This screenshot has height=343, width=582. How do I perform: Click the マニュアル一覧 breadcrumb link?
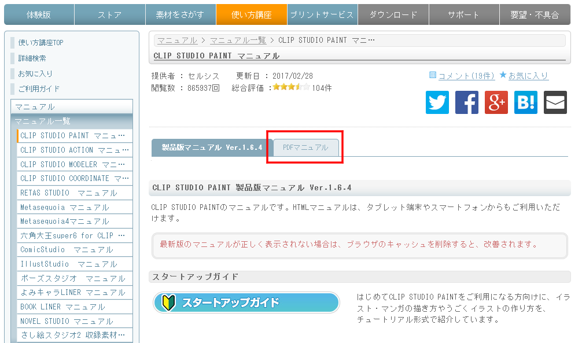tap(238, 40)
